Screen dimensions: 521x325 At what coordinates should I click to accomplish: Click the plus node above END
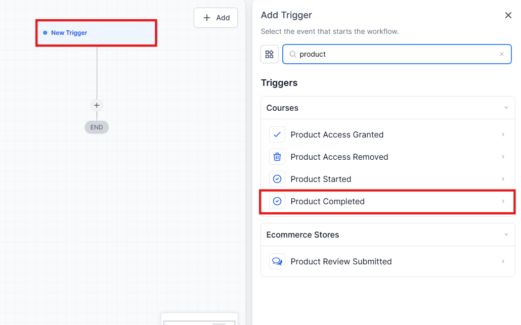[97, 105]
